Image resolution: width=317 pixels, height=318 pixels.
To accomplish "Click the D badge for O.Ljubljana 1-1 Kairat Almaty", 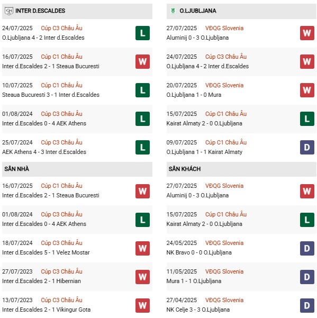I will 307,147.
